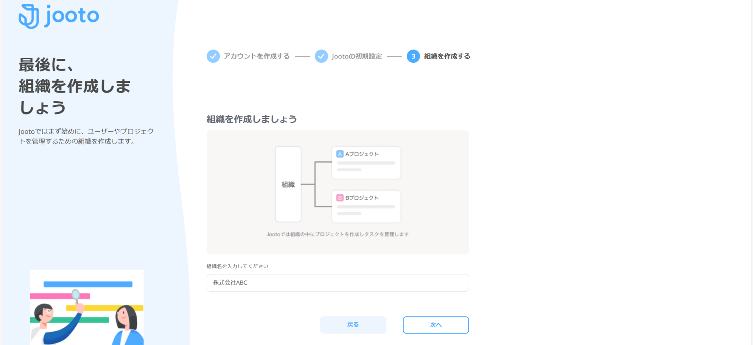
Task: Click the Bプロジェクト card in diagram
Action: pos(366,206)
